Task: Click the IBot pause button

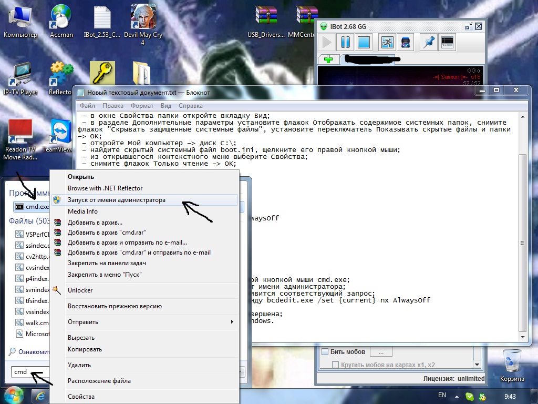Action: coord(345,43)
